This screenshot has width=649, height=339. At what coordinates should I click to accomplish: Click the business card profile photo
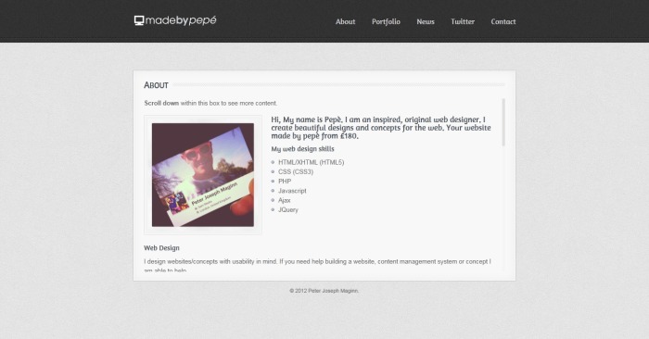click(x=203, y=175)
